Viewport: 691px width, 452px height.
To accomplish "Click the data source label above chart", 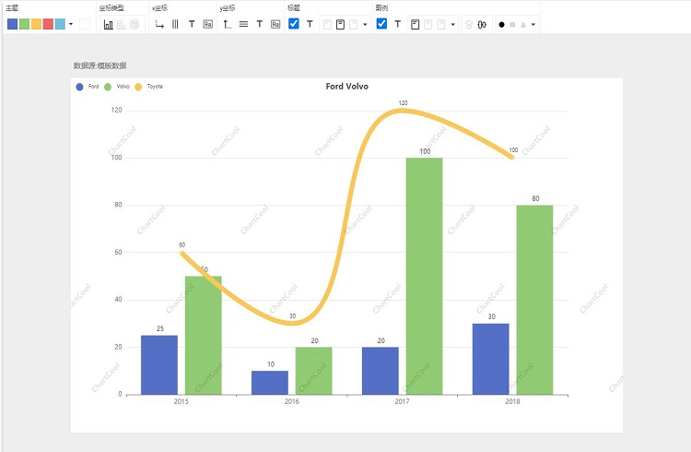I will pos(100,65).
